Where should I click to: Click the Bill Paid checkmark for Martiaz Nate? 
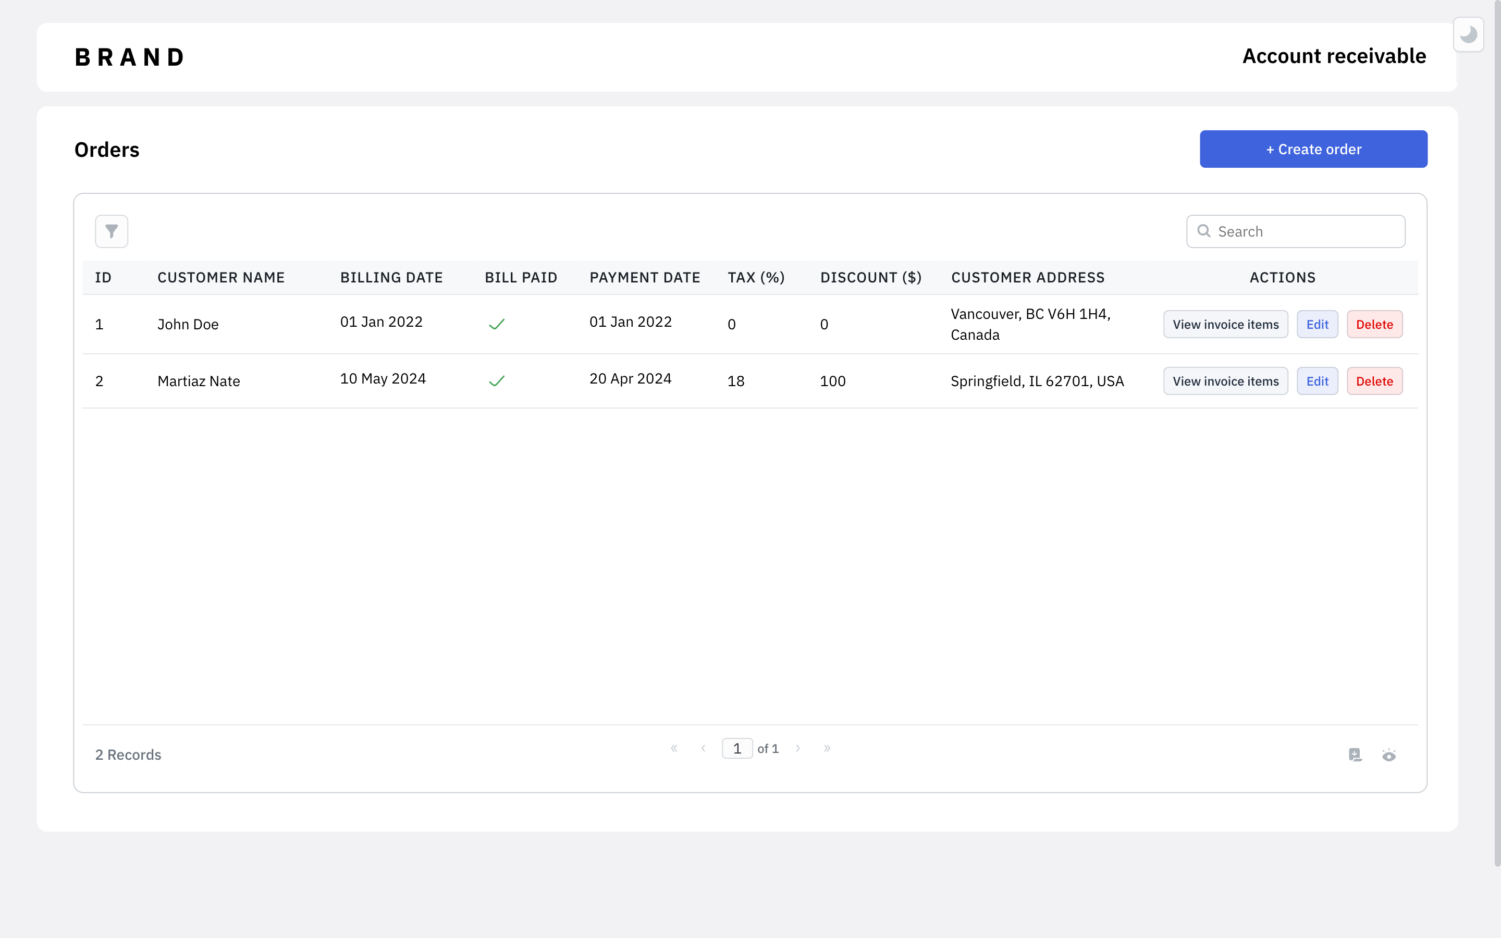click(497, 381)
